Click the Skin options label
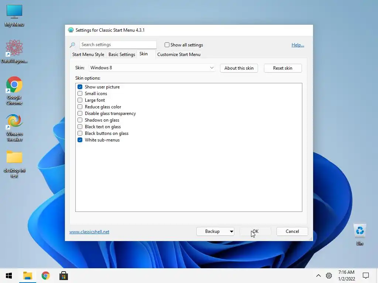The height and width of the screenshot is (283, 378). click(88, 78)
